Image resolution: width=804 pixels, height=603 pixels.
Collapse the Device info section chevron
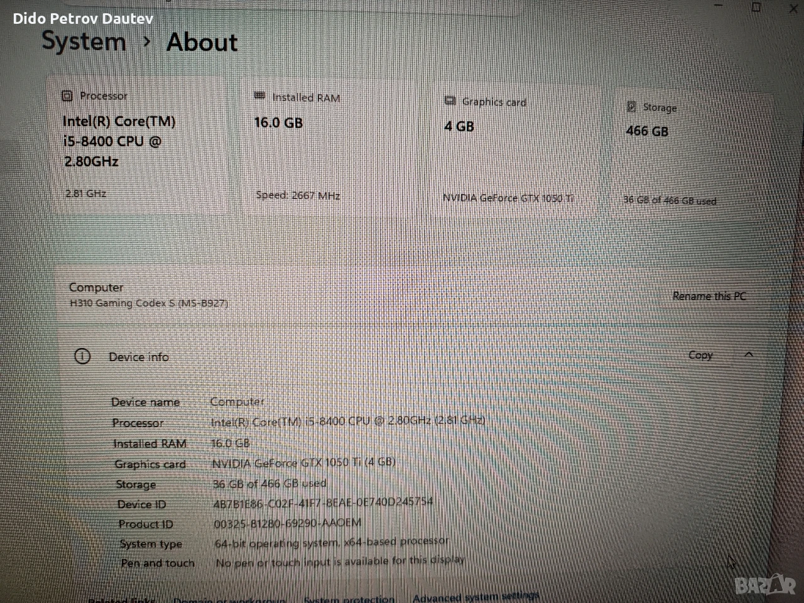[749, 355]
